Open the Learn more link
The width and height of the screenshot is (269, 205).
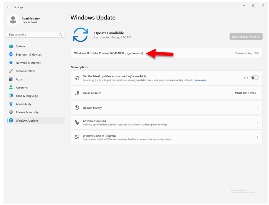point(200,80)
